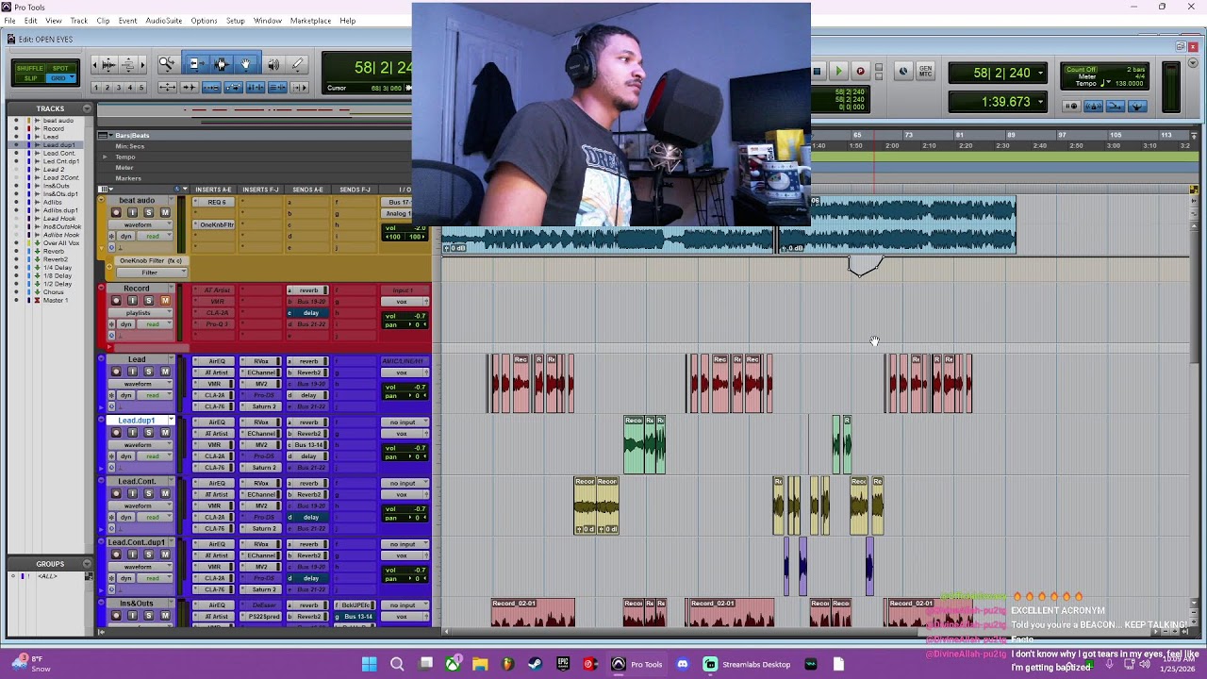Open beat audio automation read dropdown
This screenshot has height=679, width=1207.
(x=153, y=236)
